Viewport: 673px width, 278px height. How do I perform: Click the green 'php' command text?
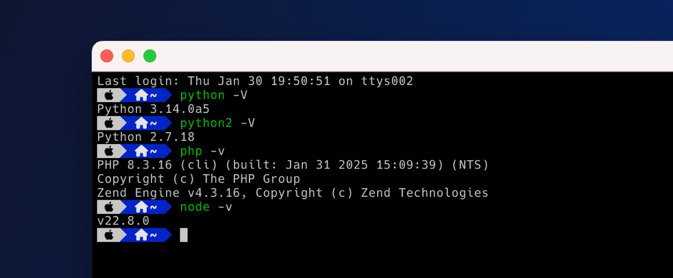click(191, 151)
